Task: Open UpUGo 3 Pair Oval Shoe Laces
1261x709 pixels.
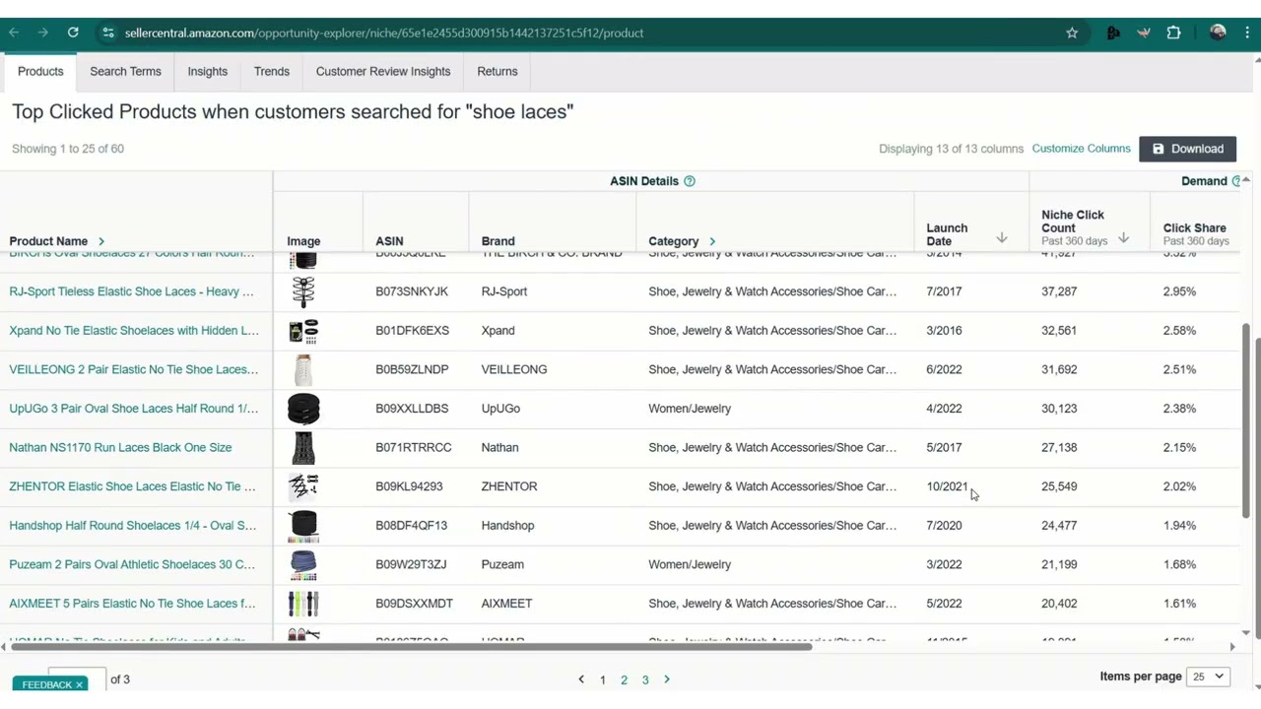Action: [x=134, y=409]
